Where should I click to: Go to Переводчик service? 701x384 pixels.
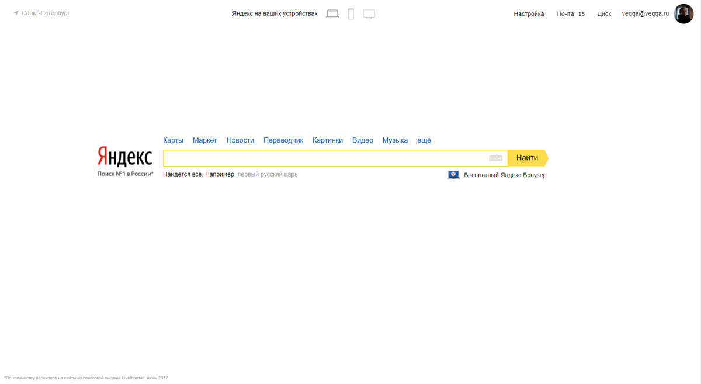point(283,140)
